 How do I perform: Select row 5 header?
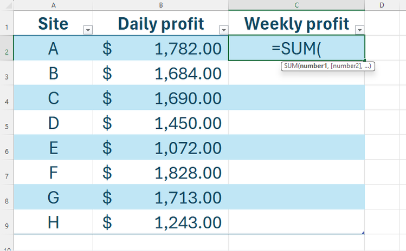(x=6, y=126)
